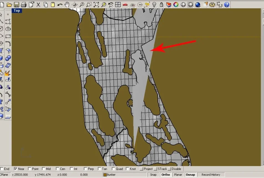264x178 pixels.
Task: Undo the last action
Action: (60, 5)
